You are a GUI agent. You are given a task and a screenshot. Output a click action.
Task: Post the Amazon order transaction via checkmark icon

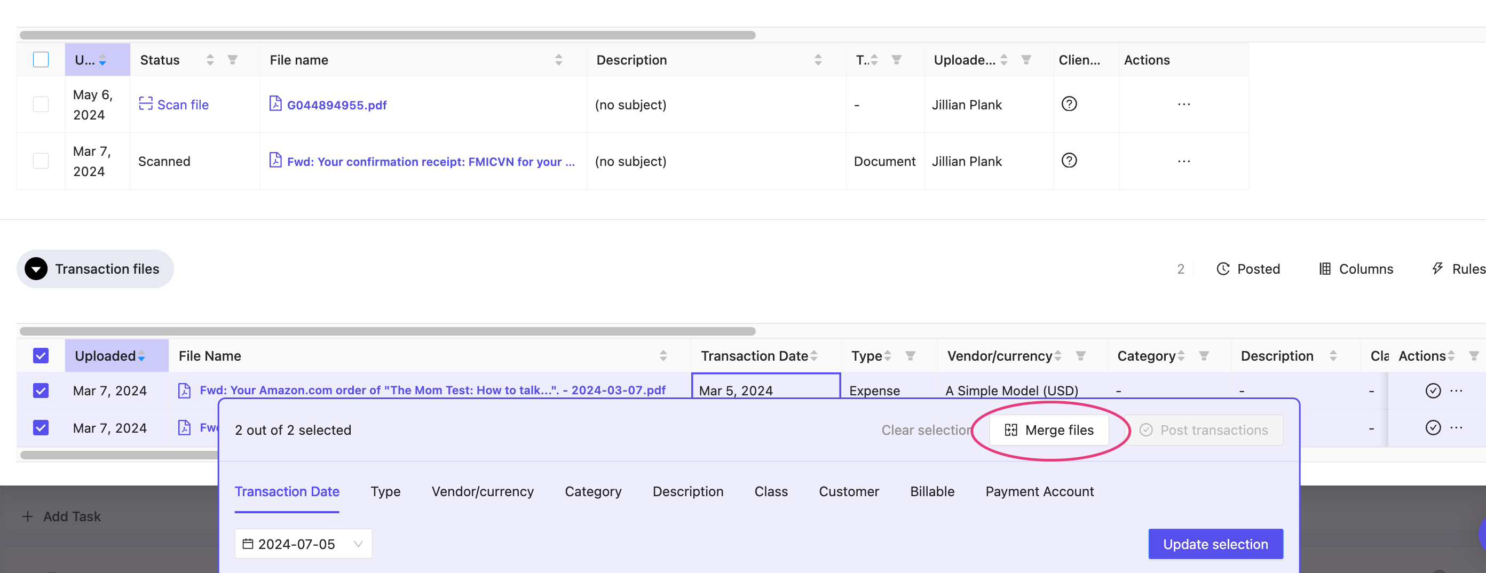(x=1433, y=390)
